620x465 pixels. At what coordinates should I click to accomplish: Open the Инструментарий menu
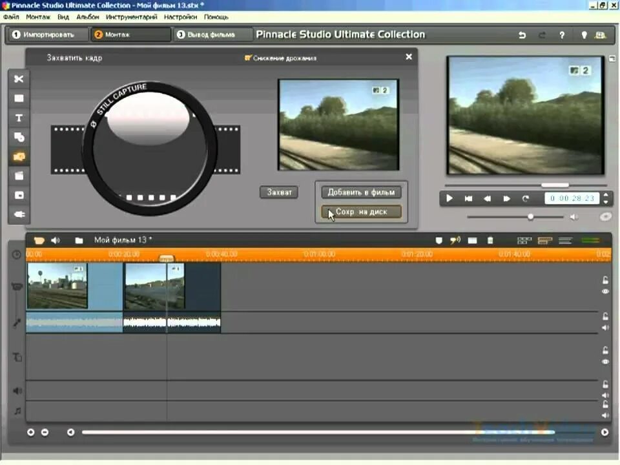tap(131, 17)
